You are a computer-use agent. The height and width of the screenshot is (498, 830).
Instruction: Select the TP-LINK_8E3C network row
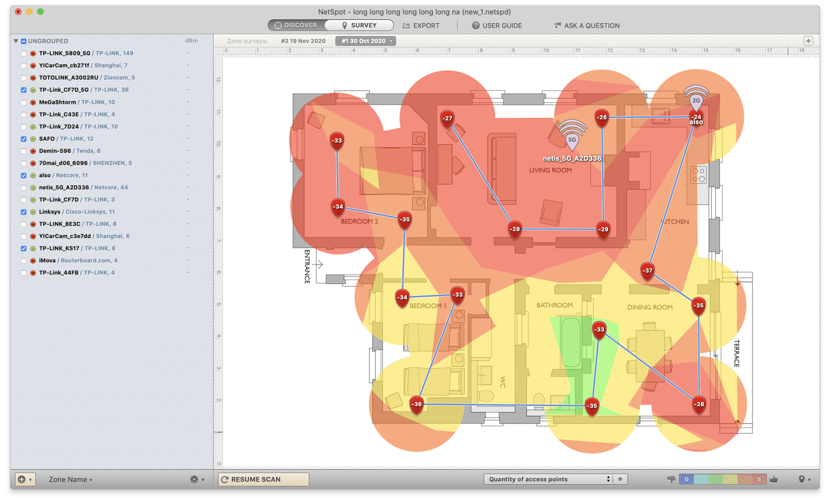112,224
